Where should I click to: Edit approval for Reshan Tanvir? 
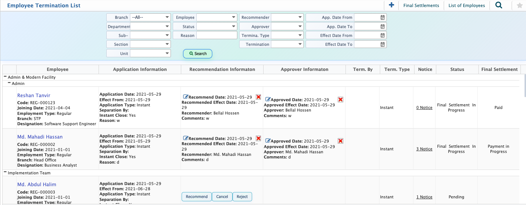268,100
